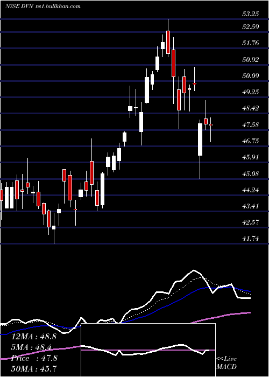Image resolution: width=269 pixels, height=377 pixels.
Task: Click the 53.25 price axis label
Action: pyautogui.click(x=250, y=14)
